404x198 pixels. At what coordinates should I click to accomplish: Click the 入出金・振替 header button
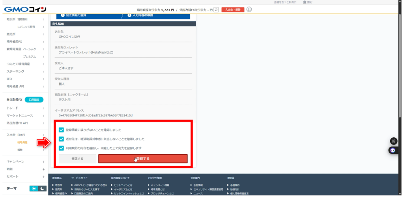(x=232, y=9)
